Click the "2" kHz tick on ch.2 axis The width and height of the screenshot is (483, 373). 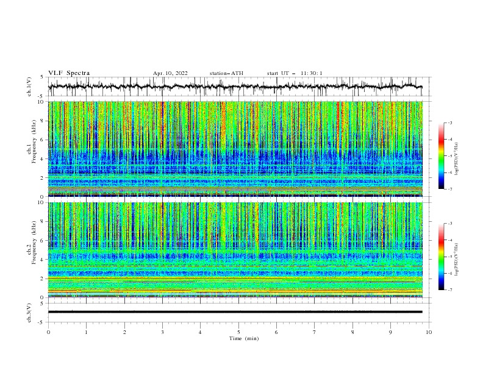click(43, 279)
